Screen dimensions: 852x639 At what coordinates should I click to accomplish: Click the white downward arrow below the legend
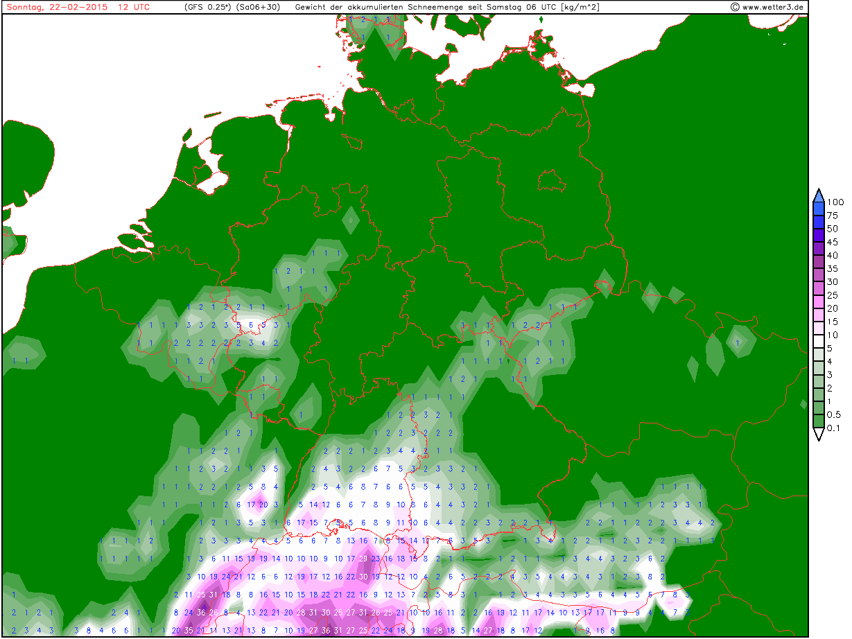819,435
